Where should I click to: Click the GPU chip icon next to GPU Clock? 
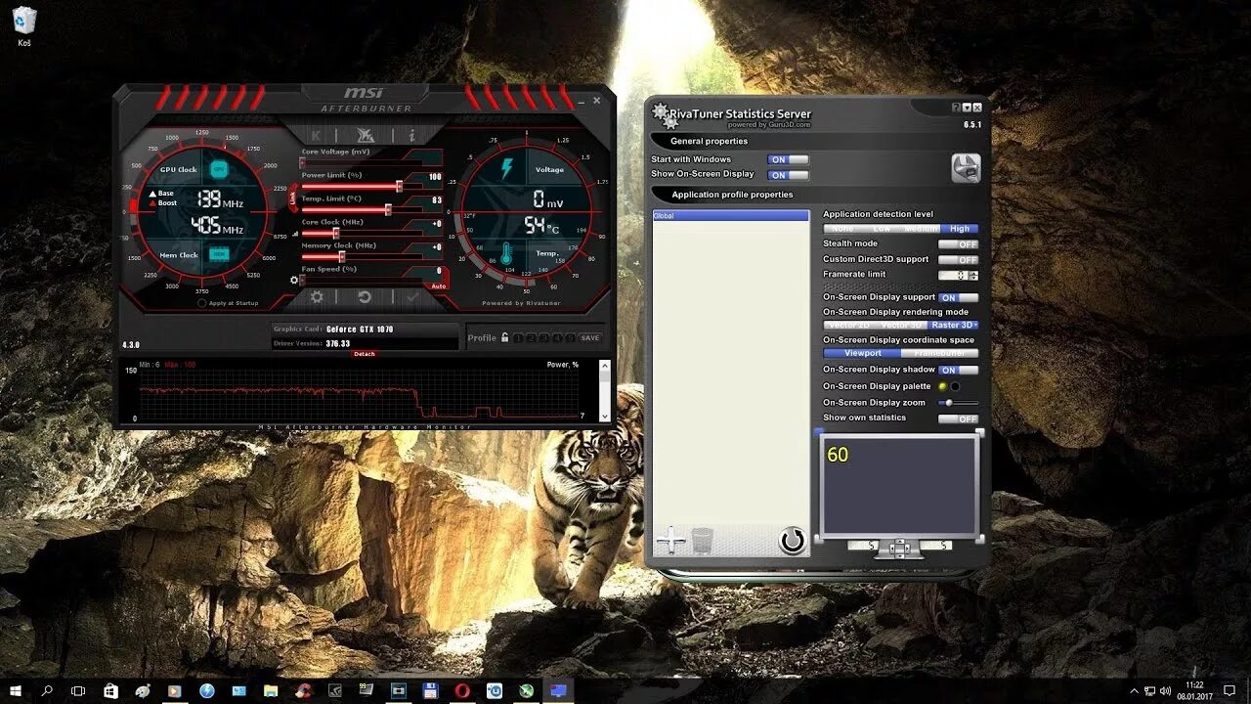[x=219, y=169]
